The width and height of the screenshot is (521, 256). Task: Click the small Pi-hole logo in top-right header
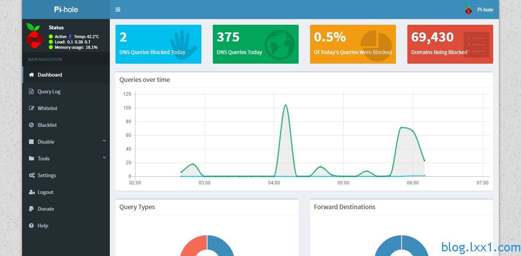[468, 10]
